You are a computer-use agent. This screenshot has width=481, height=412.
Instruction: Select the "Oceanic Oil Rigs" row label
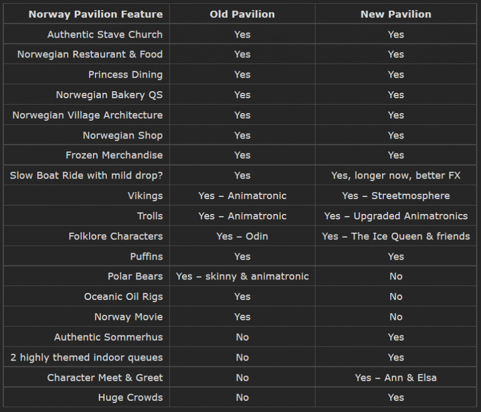pyautogui.click(x=123, y=297)
